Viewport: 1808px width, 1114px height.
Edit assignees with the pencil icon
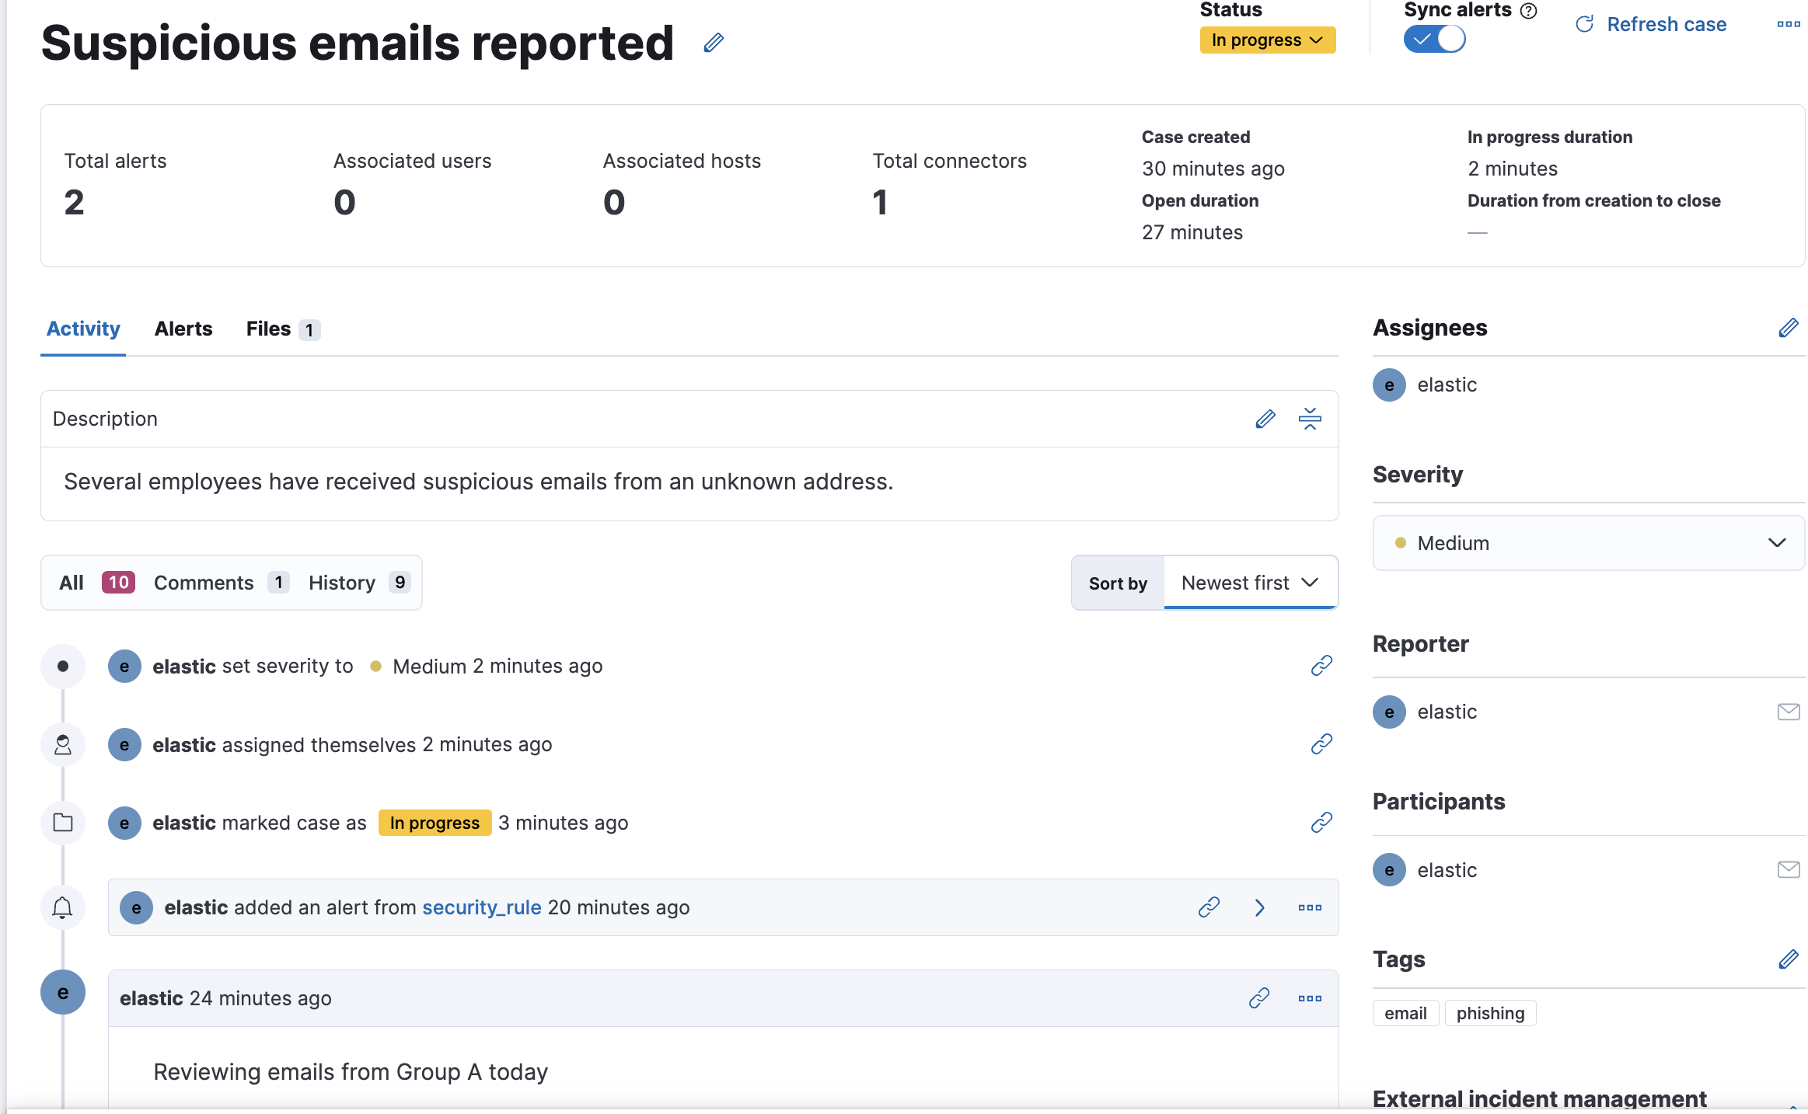(x=1788, y=328)
